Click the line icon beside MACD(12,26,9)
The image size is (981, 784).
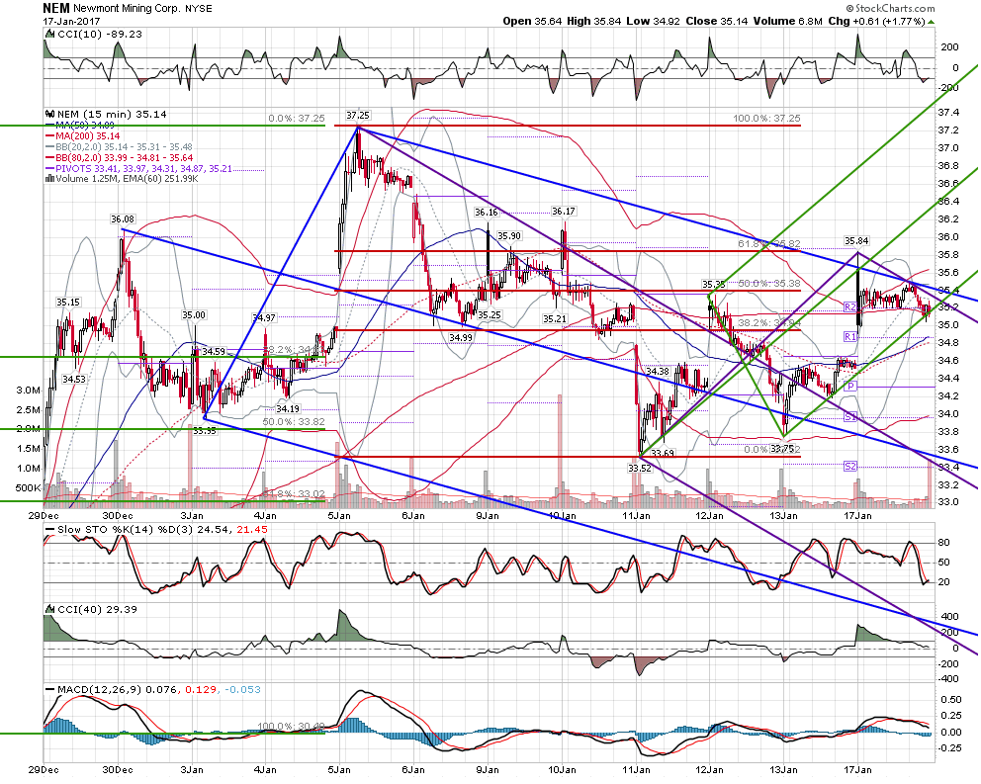(x=49, y=689)
